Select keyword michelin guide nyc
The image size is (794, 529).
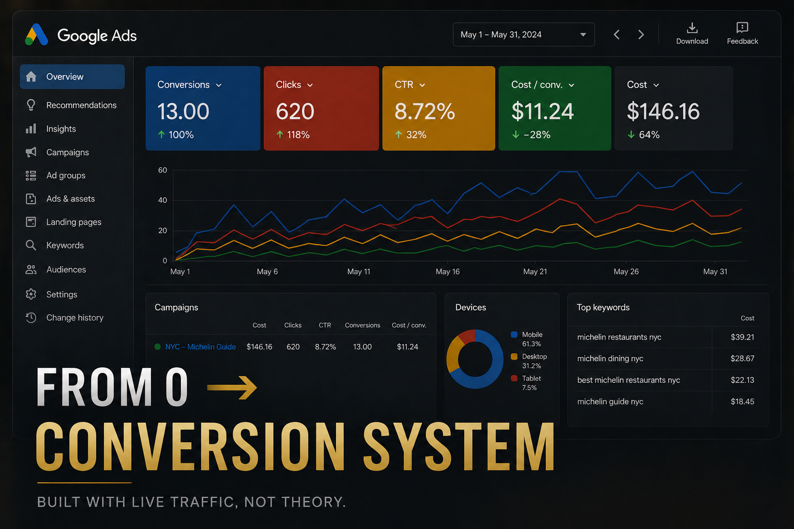[x=610, y=401]
